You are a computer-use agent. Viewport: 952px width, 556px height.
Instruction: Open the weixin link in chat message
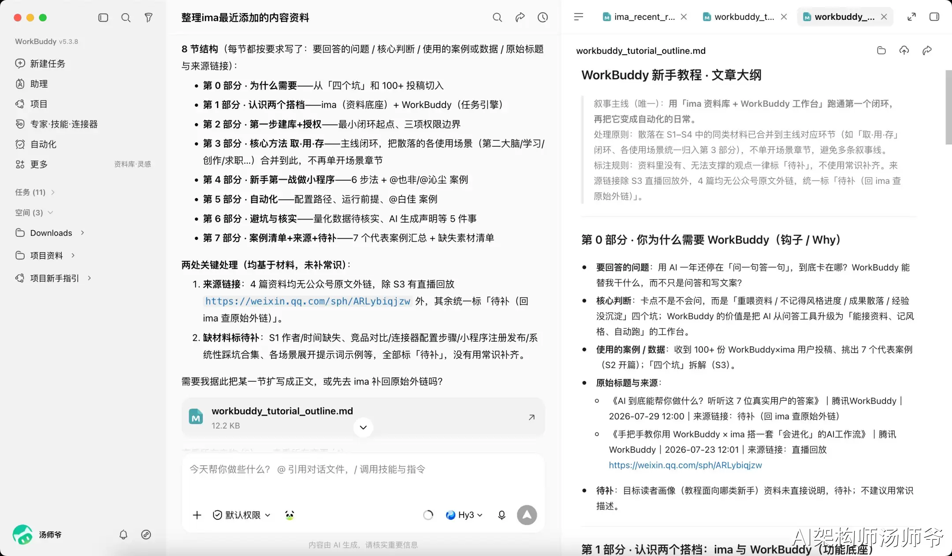point(308,301)
